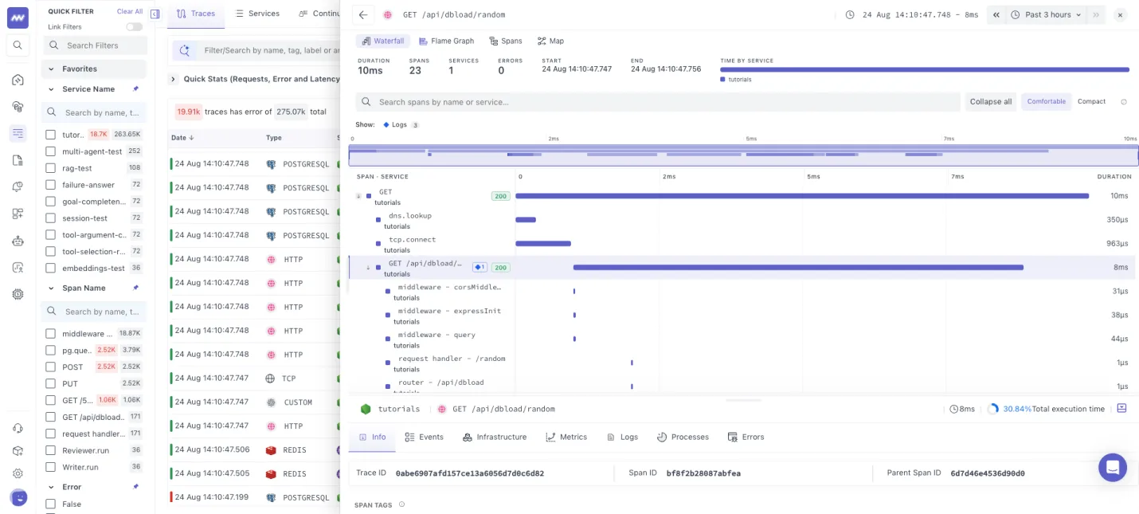
Task: Click the Search Filters input
Action: pos(94,45)
